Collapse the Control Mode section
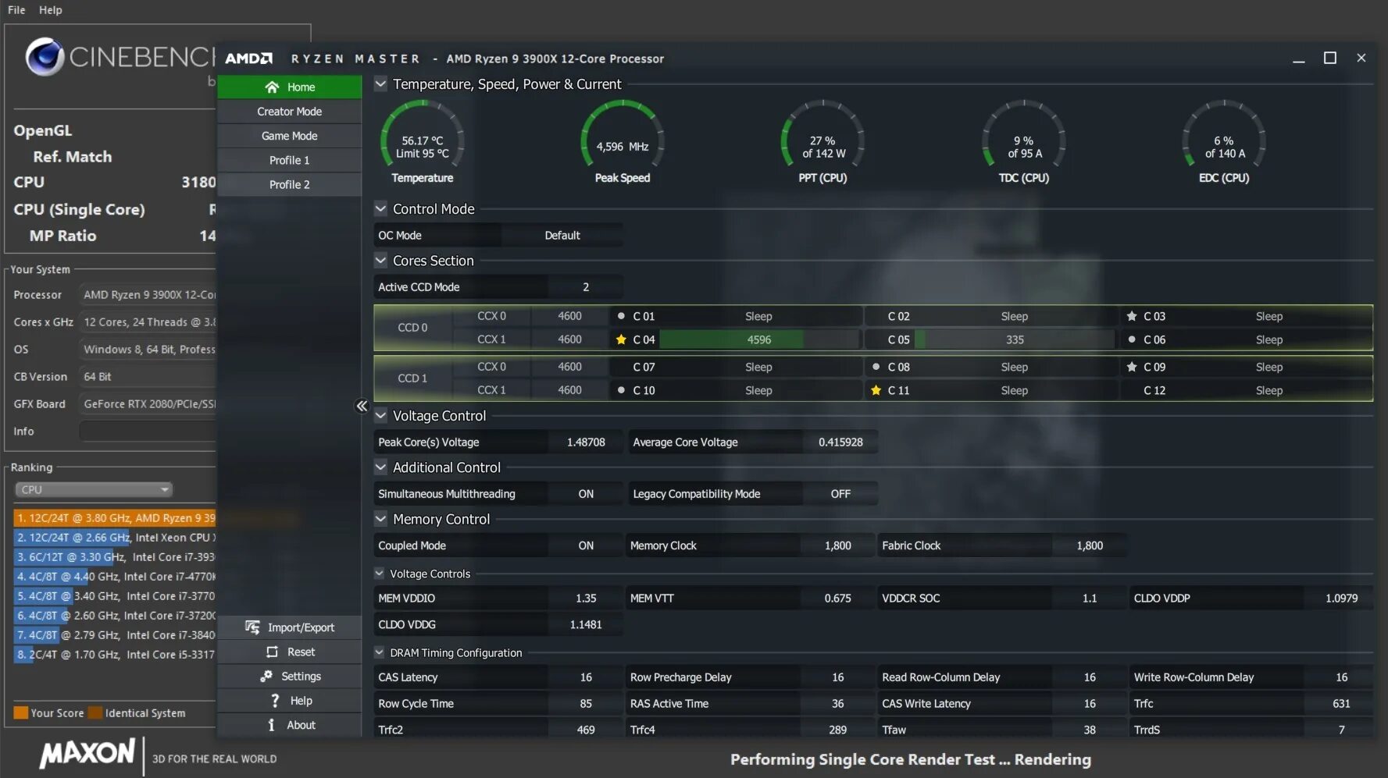 [380, 208]
